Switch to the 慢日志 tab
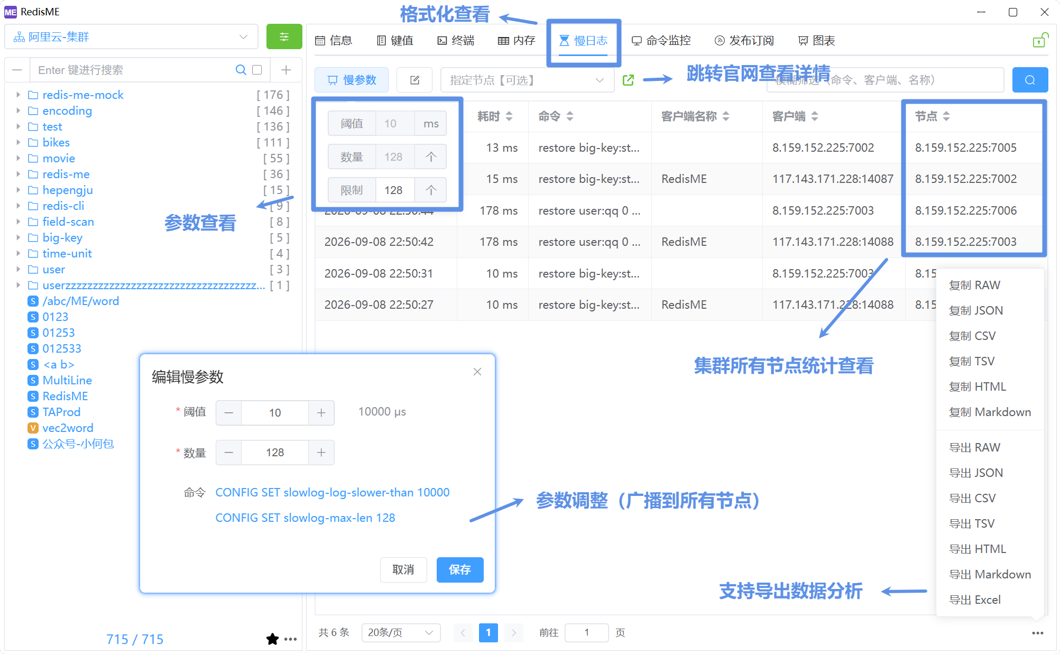 [x=584, y=41]
